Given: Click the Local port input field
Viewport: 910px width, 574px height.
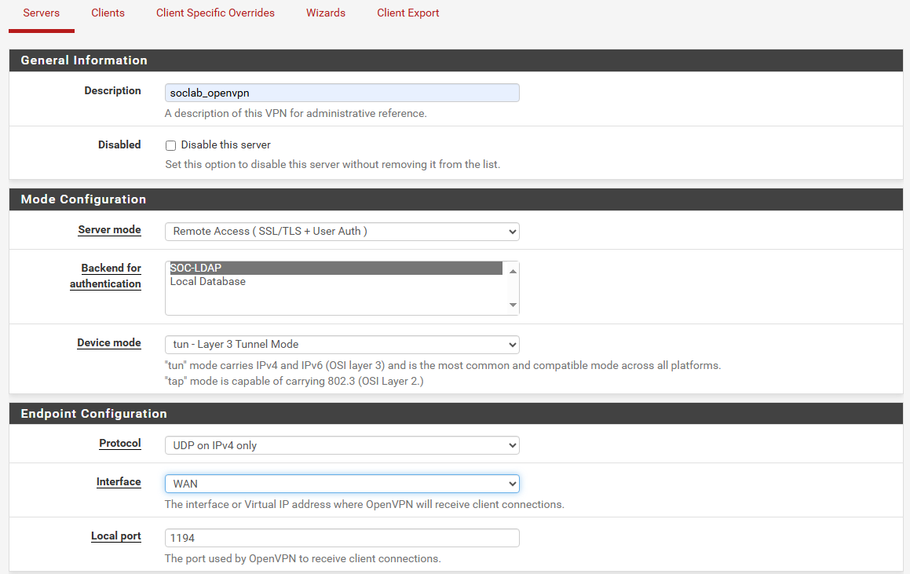Looking at the screenshot, I should coord(342,538).
